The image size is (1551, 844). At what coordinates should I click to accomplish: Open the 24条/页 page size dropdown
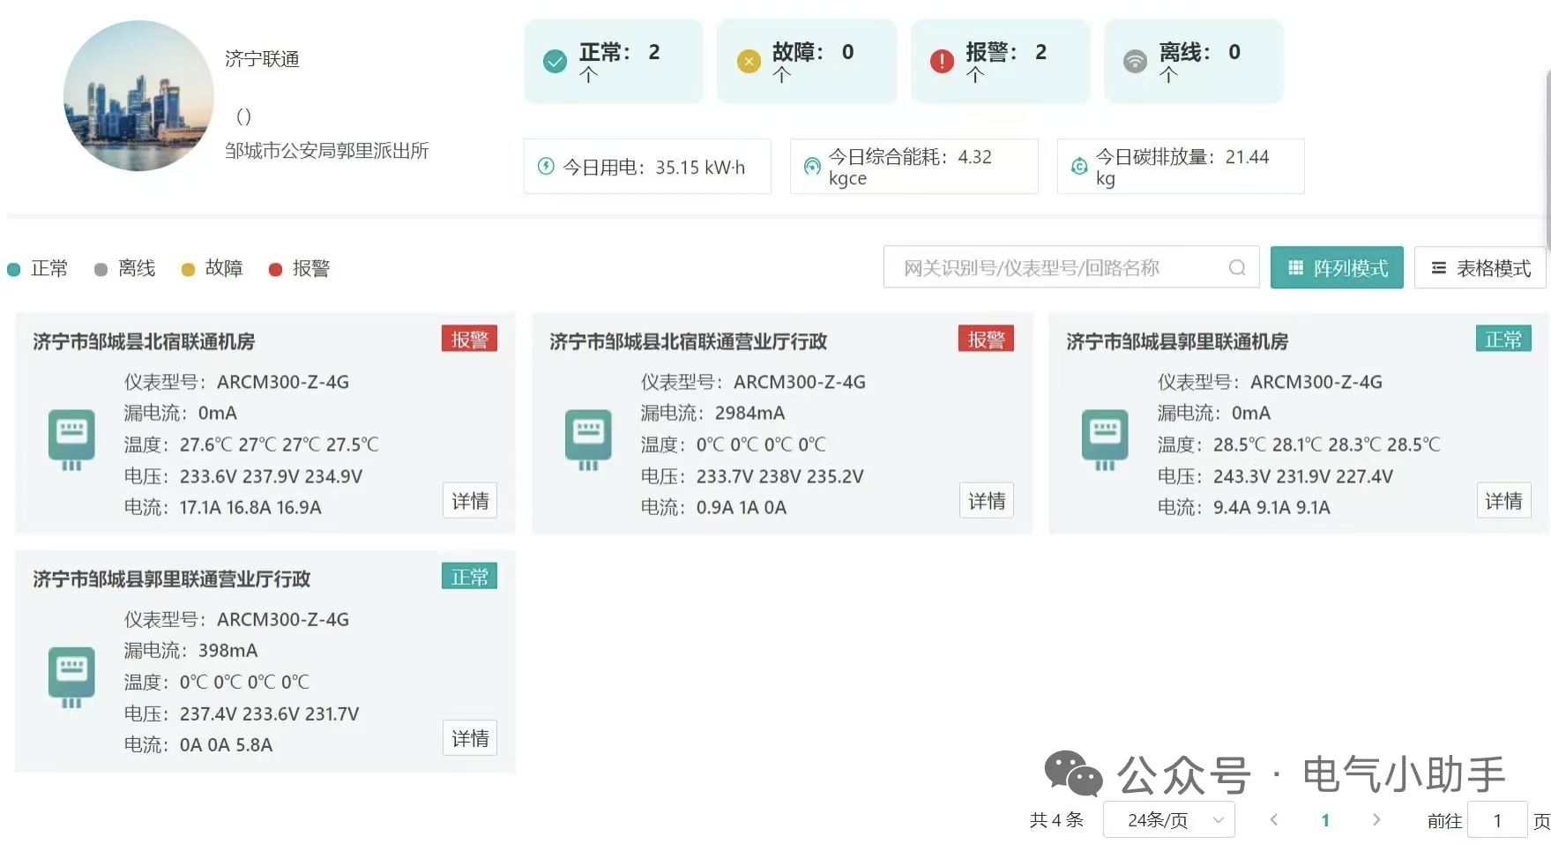tap(1169, 820)
